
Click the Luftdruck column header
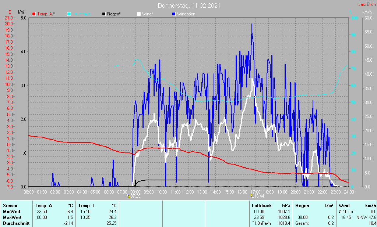point(262,206)
